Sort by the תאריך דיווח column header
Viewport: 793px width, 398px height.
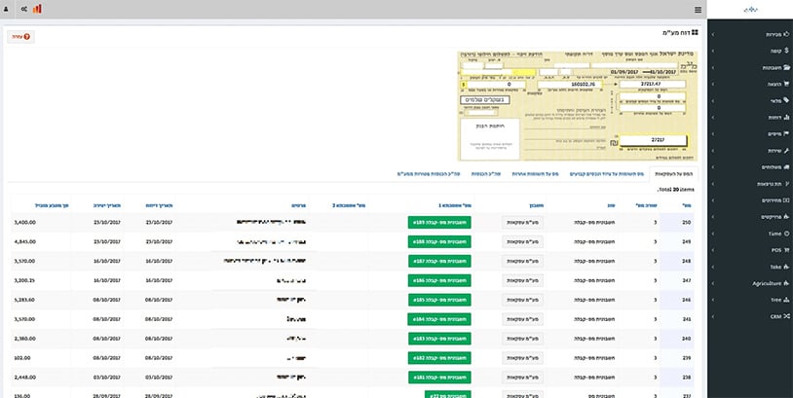coord(158,205)
